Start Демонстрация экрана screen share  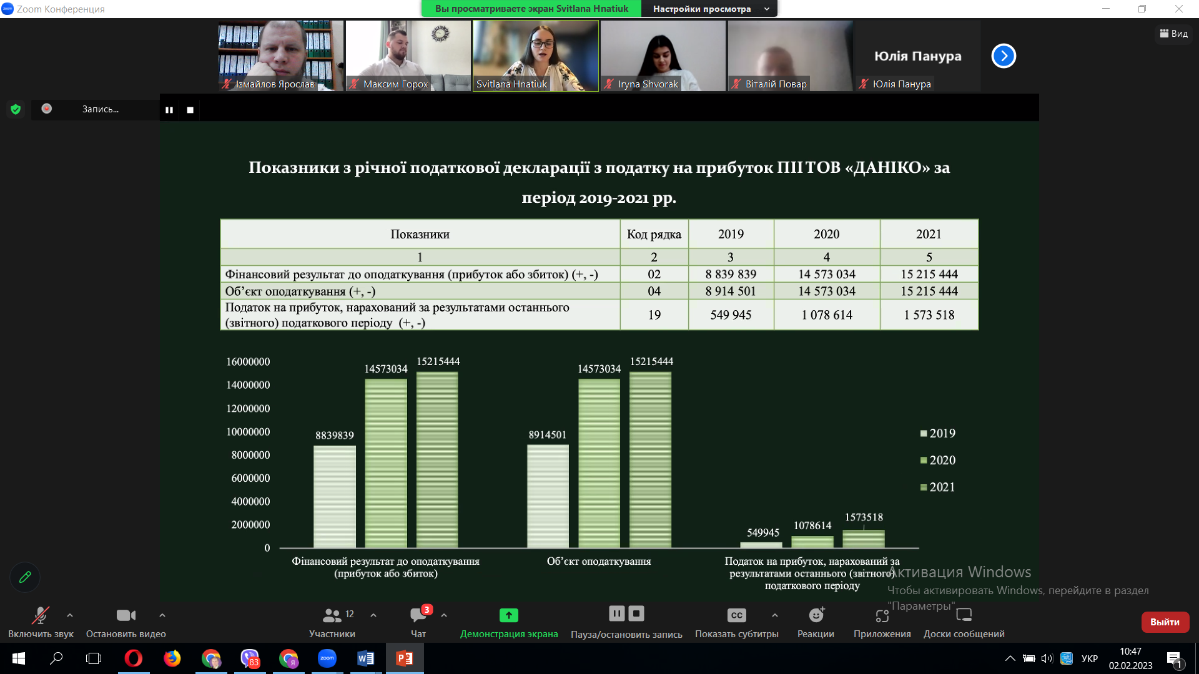click(x=509, y=622)
